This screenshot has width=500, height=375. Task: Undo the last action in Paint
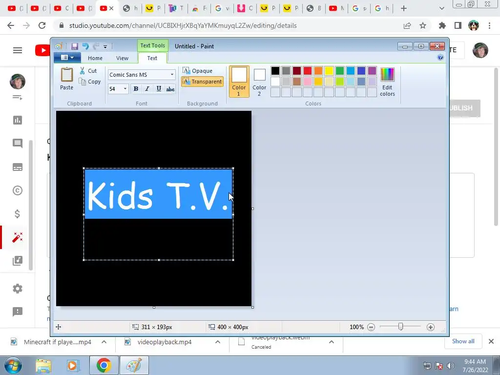point(85,46)
